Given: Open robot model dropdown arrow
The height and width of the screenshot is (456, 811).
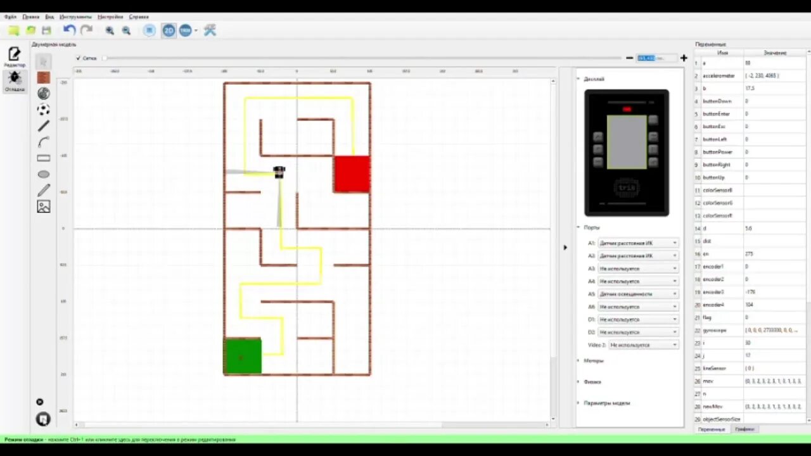Looking at the screenshot, I should click(196, 30).
